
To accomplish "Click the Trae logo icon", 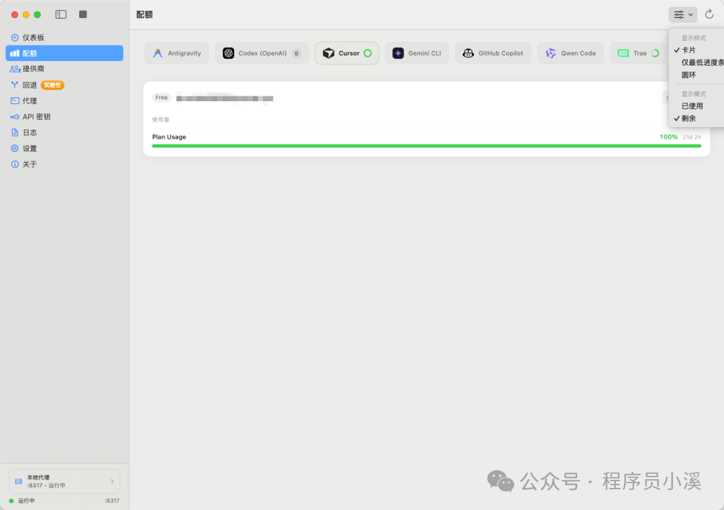I will [623, 53].
